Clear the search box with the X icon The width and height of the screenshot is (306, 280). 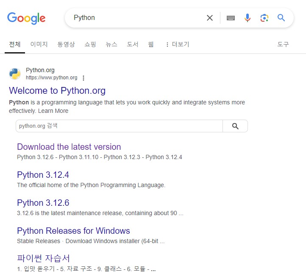[x=210, y=18]
